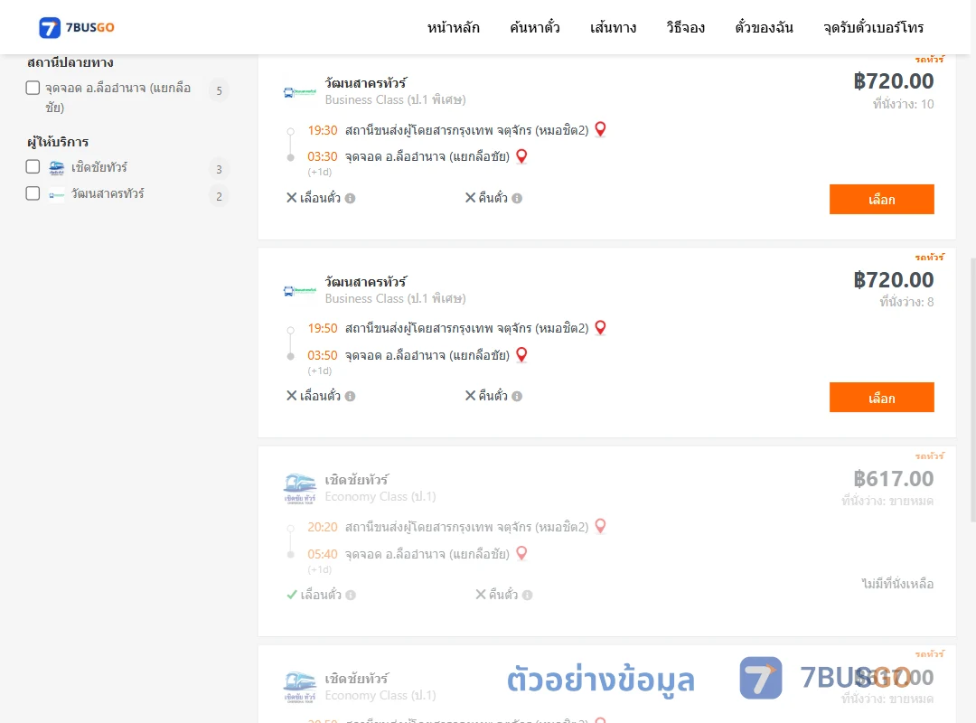Show คืนตั๋ว info icon on the 19:30 trip
The image size is (976, 723).
click(517, 199)
